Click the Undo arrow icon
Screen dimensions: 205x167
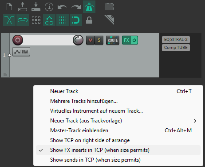(62, 7)
